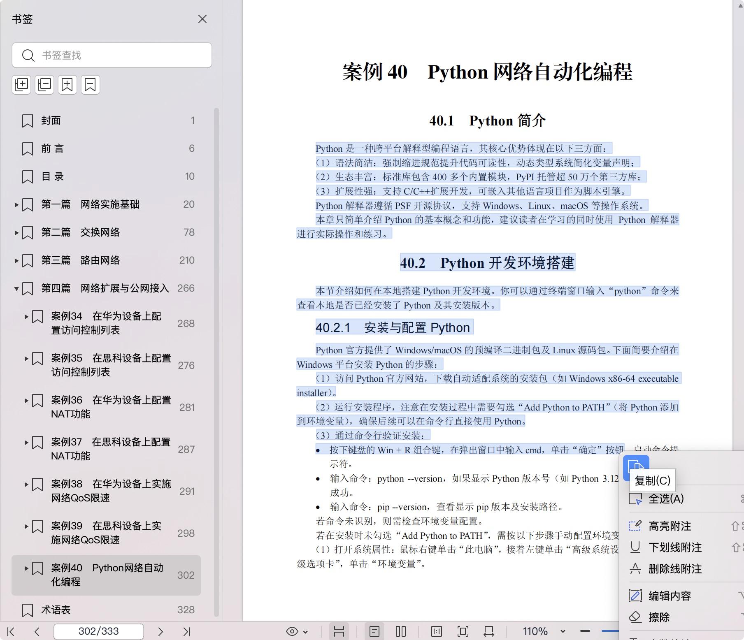
Task: Expand 案例38 bookmark entry
Action: (26, 485)
